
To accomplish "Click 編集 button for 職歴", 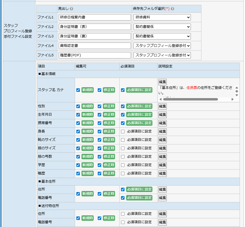I will click(x=162, y=174).
